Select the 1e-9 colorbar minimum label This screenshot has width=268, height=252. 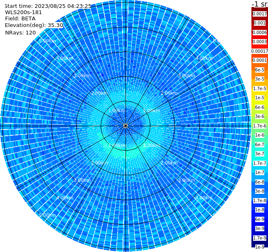260,247
